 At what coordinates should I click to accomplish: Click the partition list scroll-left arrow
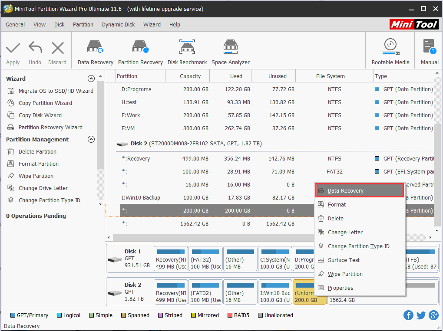pos(109,237)
